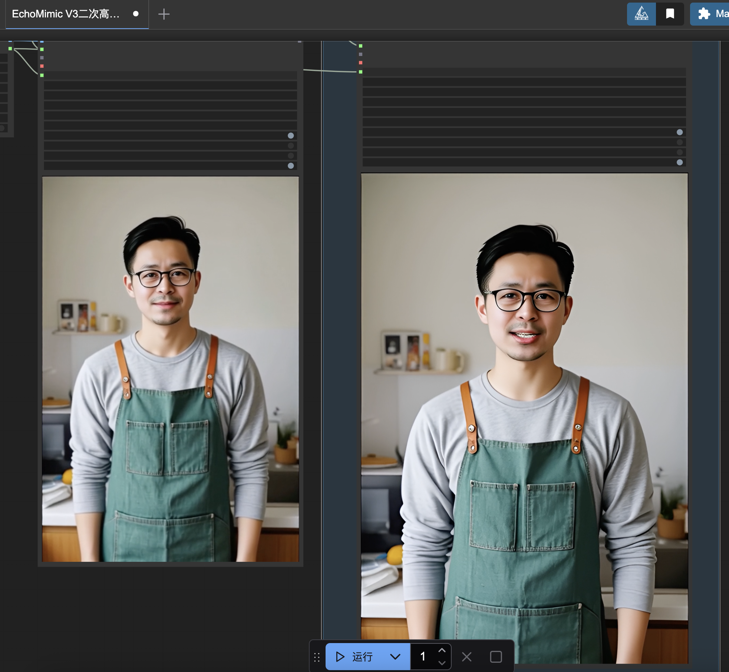The height and width of the screenshot is (672, 729).
Task: Toggle the bottom bright circle in left node
Action: click(x=291, y=166)
